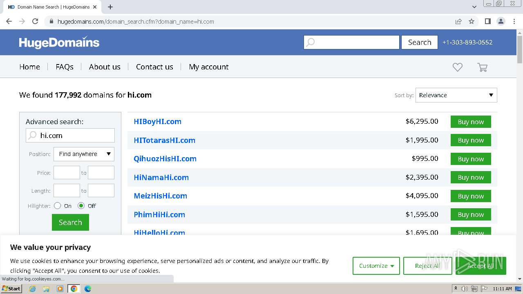Open the volume tray icon
The height and width of the screenshot is (294, 523).
coord(465,289)
